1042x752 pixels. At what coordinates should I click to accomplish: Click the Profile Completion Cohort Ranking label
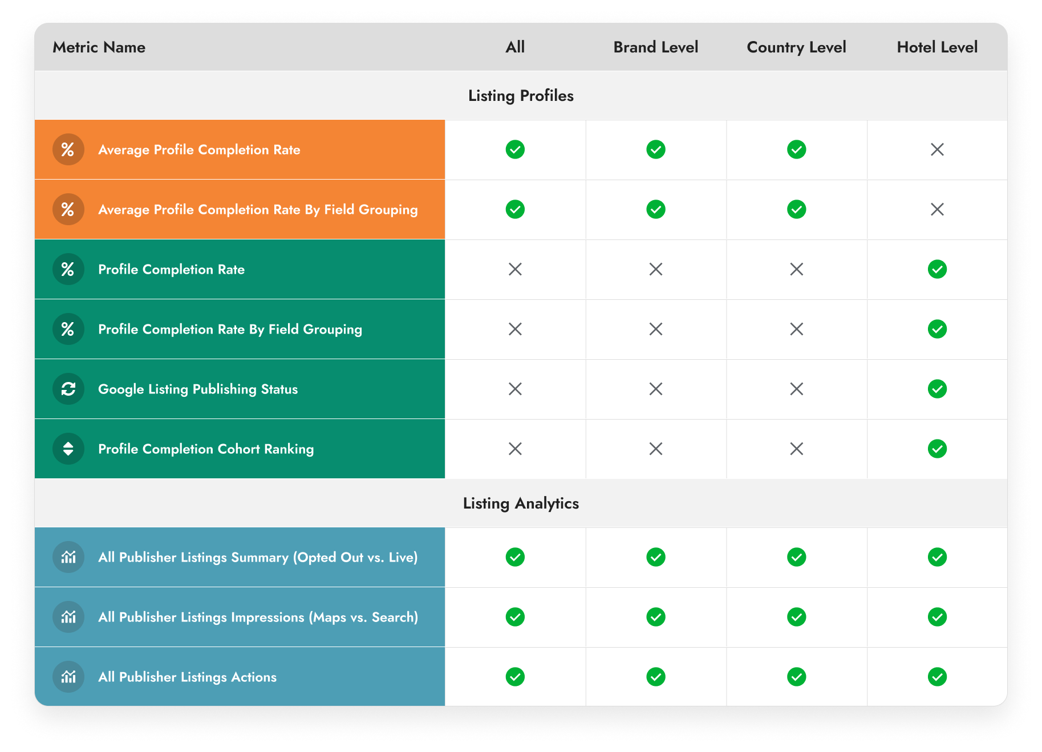[x=206, y=449]
